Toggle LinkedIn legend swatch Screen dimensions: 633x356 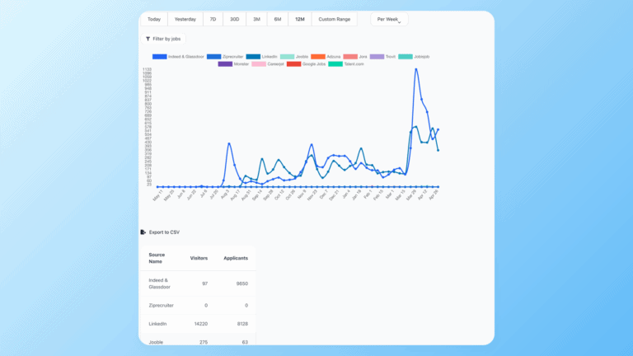tap(253, 57)
